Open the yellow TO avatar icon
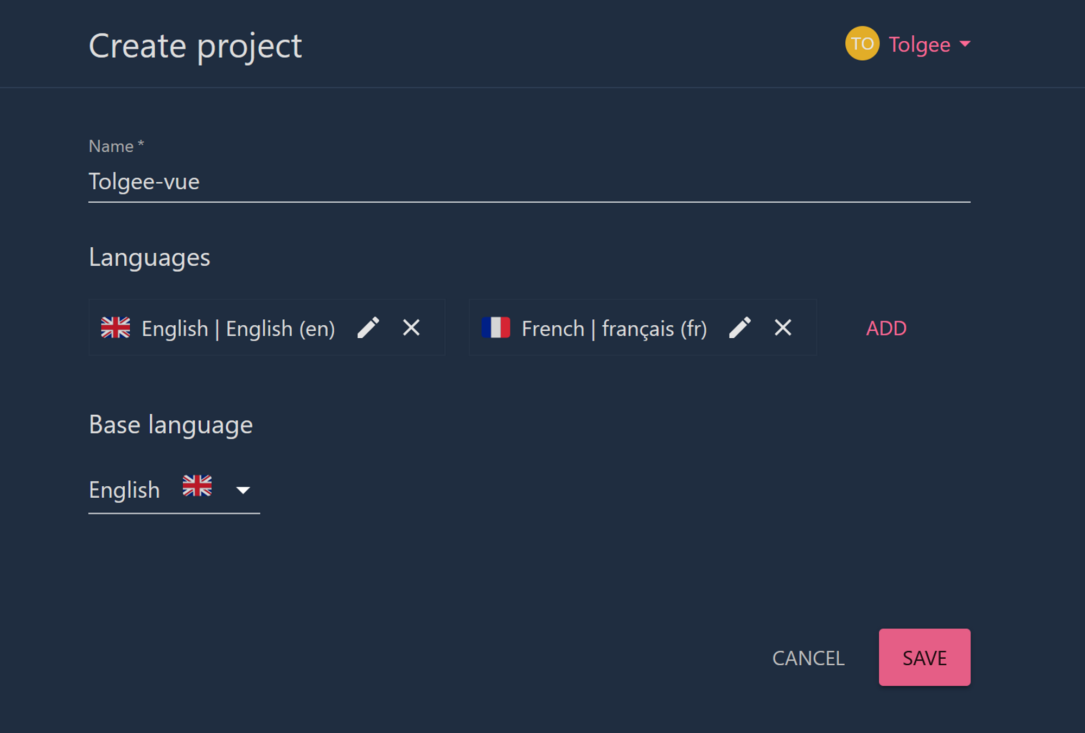 [x=862, y=44]
